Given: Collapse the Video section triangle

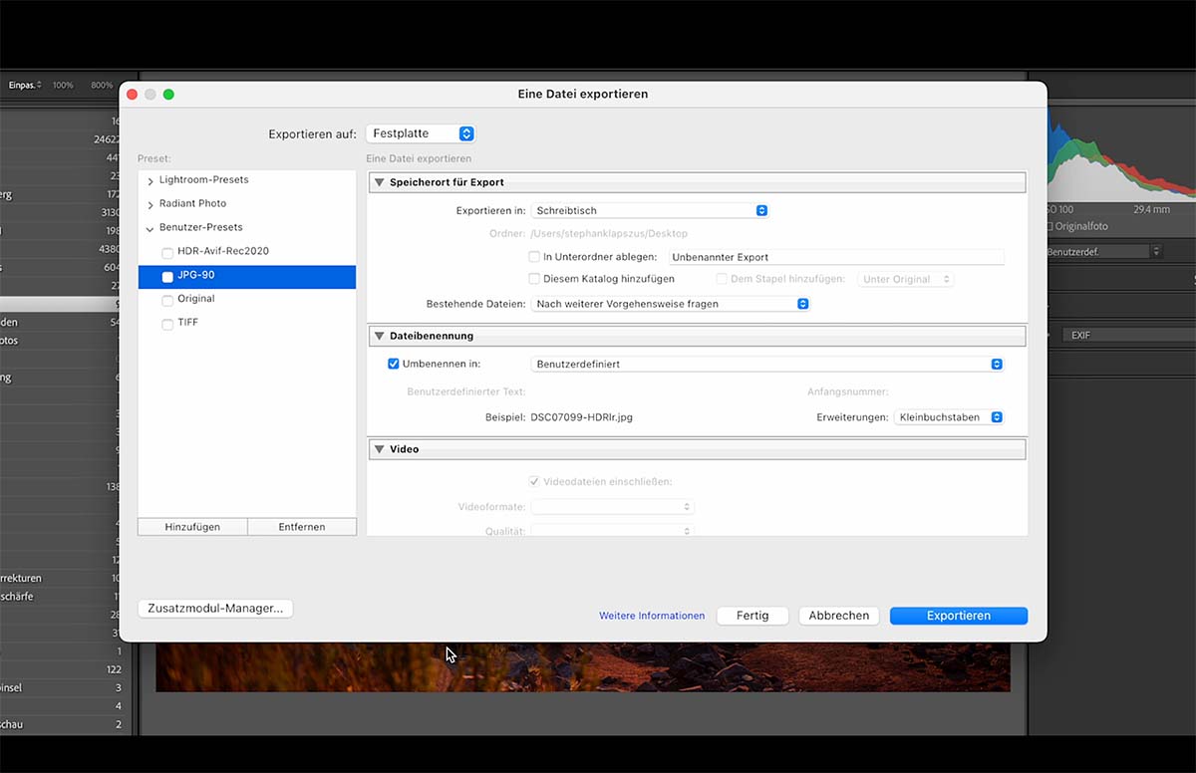Looking at the screenshot, I should 379,449.
